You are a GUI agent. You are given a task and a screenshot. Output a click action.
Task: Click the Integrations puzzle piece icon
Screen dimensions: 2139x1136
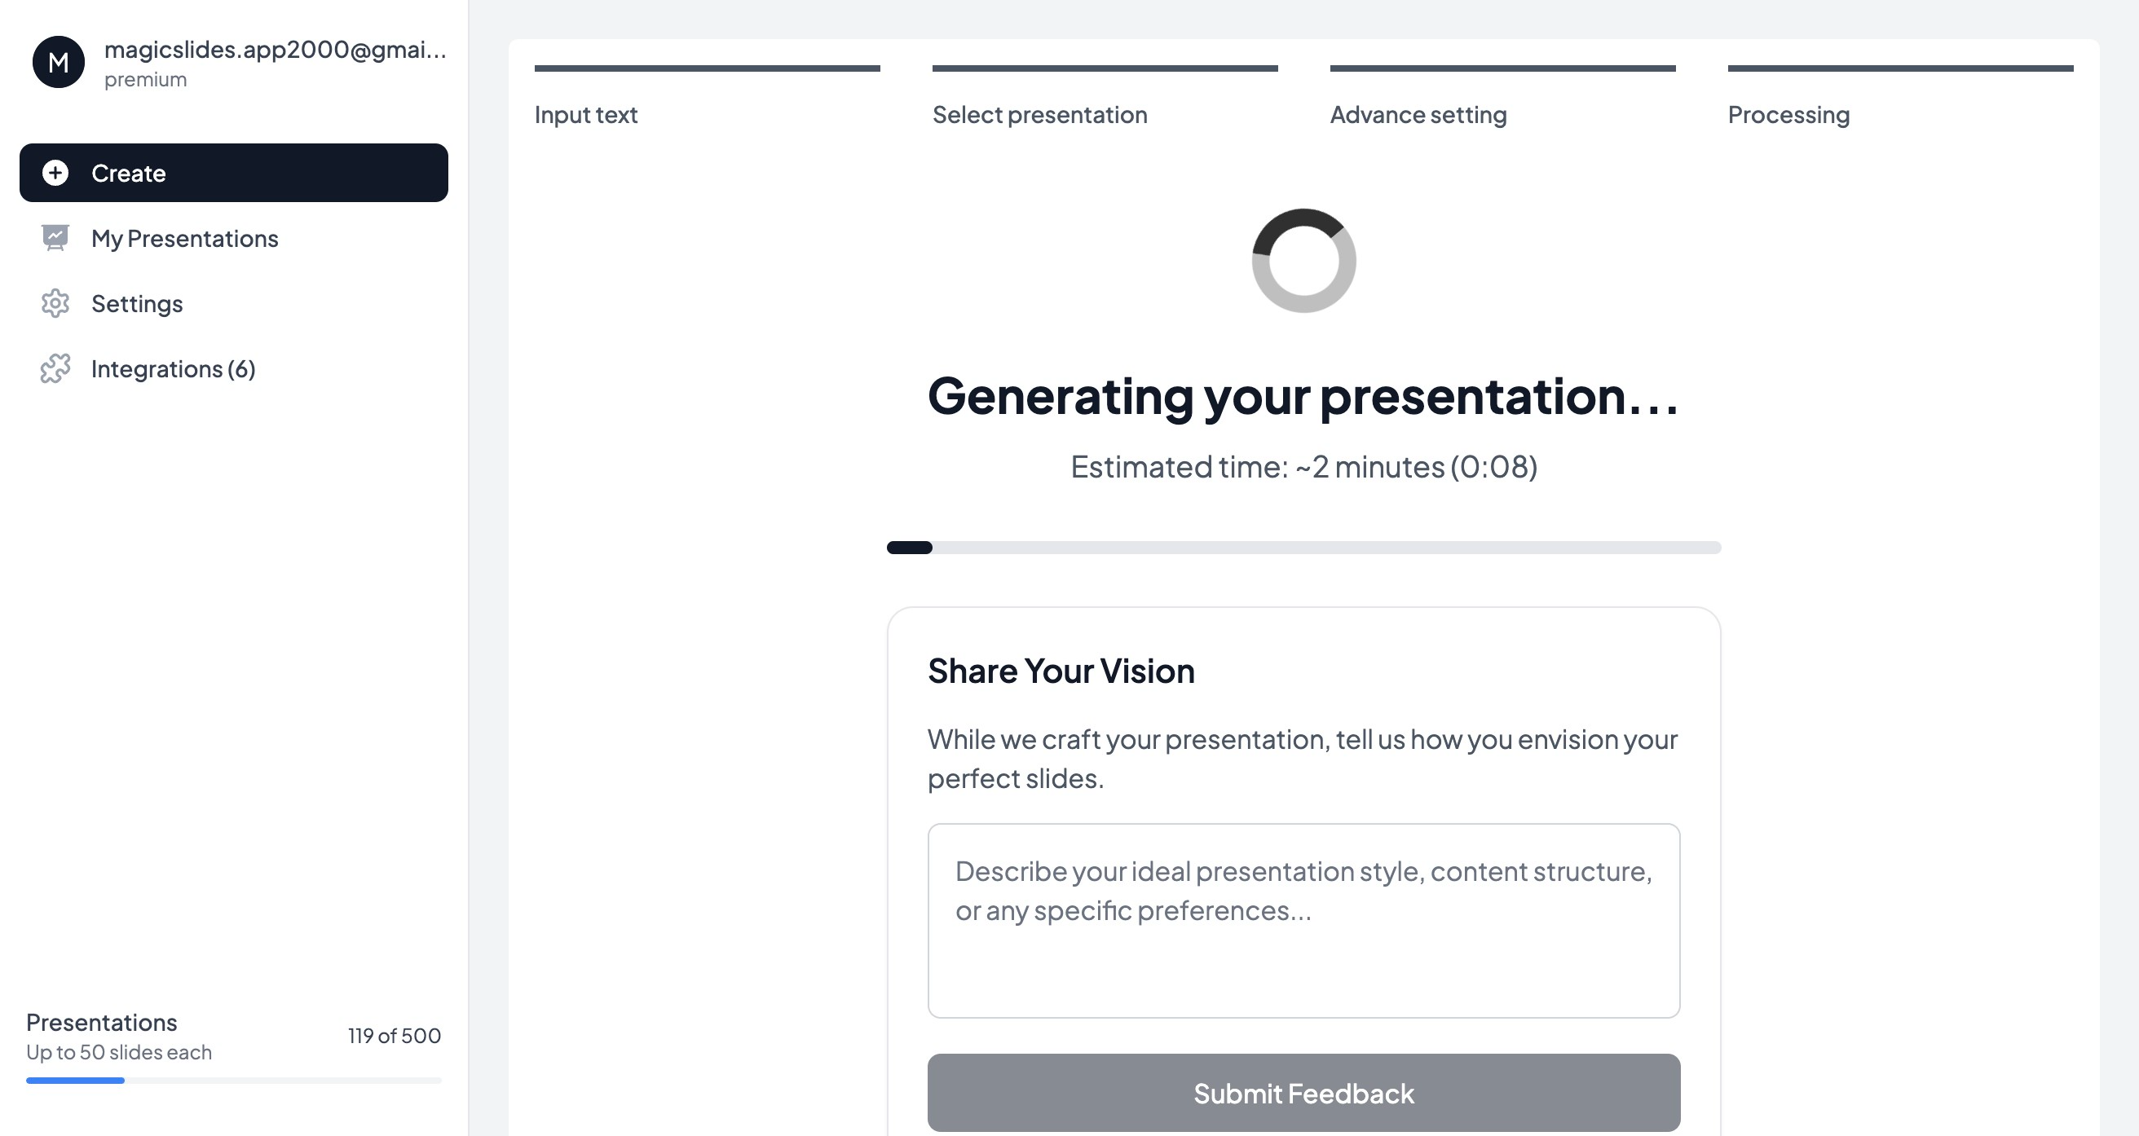point(55,368)
